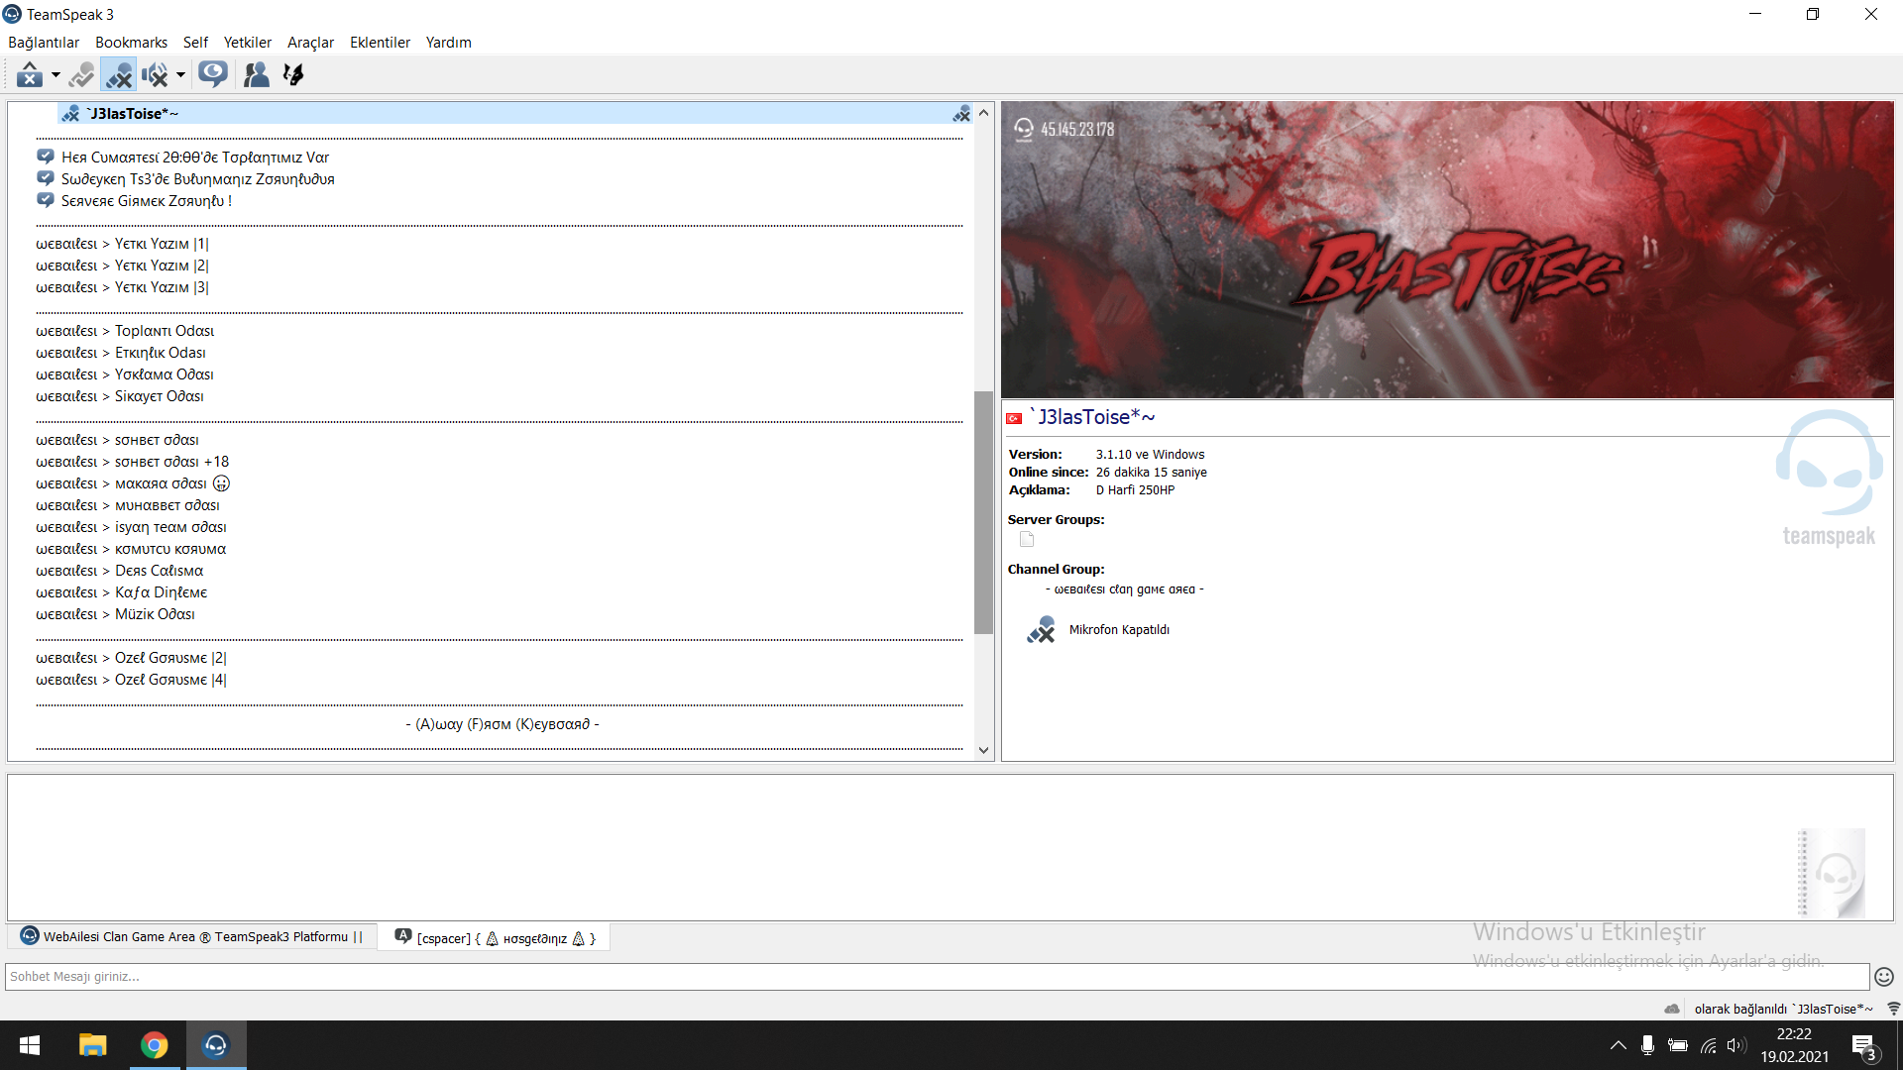
Task: Select the Müziк Oδαsι channel
Action: [x=116, y=614]
